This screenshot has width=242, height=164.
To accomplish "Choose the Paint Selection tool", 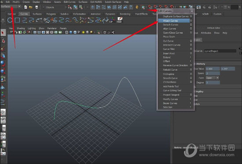I will pos(3,48).
